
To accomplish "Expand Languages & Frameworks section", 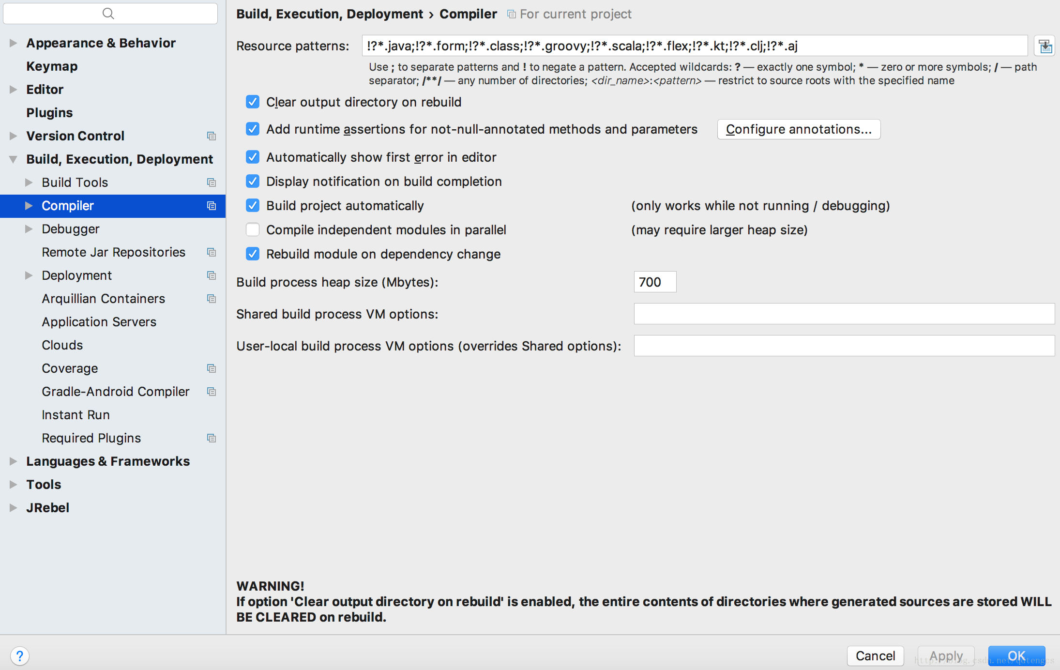I will [x=14, y=461].
